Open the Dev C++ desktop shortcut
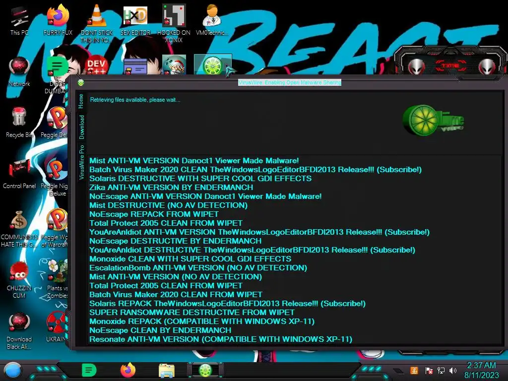The height and width of the screenshot is (381, 508). click(x=97, y=65)
